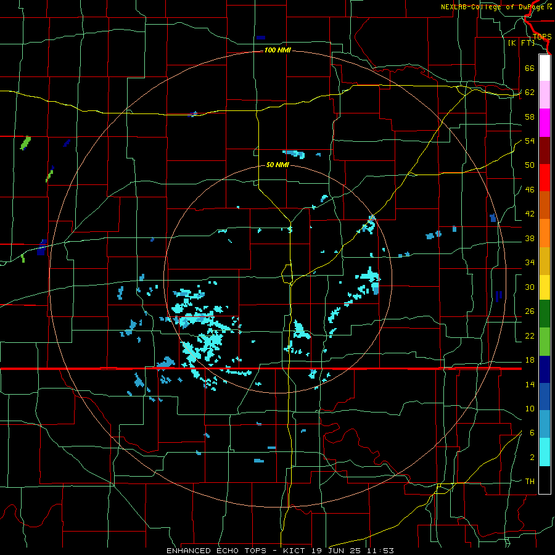Click the 42 scale label
The image size is (555, 555).
530,214
